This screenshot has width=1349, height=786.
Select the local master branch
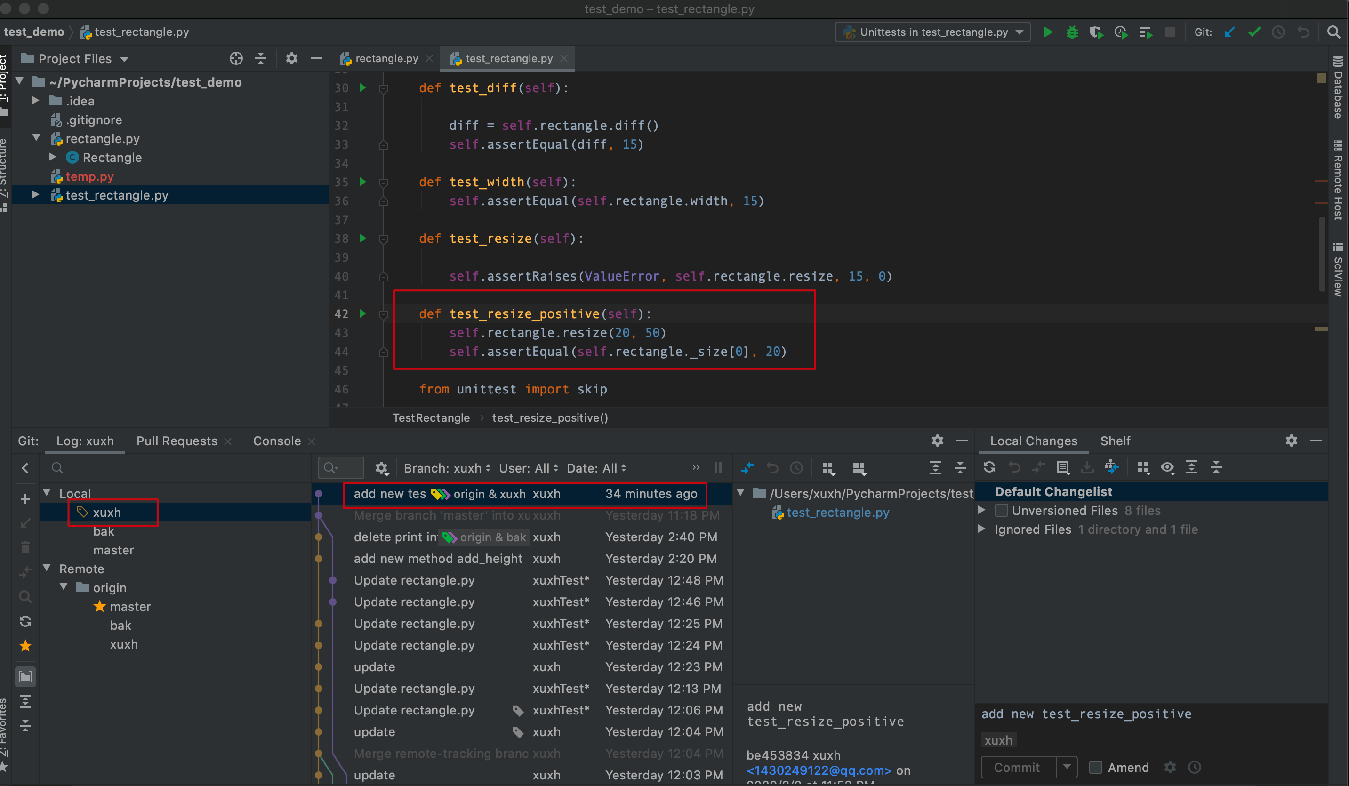coord(113,550)
